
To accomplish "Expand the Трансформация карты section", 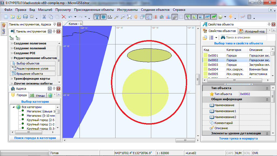I will click(32, 79).
